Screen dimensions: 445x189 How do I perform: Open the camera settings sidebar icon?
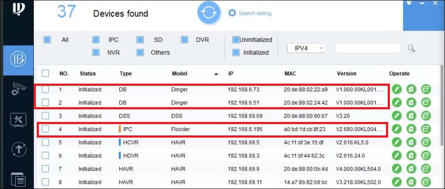(x=19, y=88)
